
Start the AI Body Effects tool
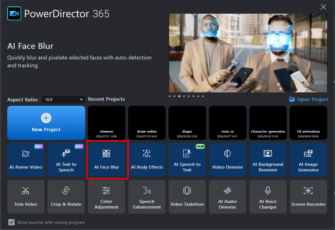[x=147, y=160]
